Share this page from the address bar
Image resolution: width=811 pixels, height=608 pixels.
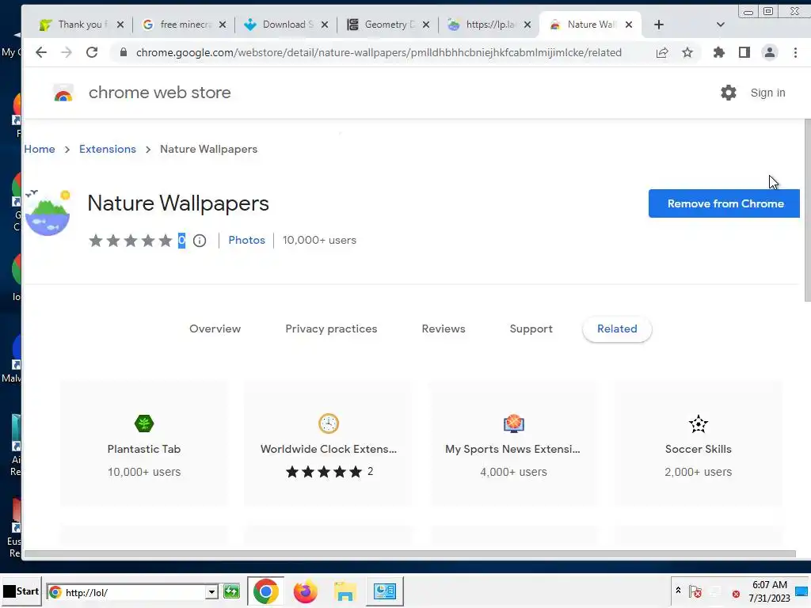tap(662, 52)
